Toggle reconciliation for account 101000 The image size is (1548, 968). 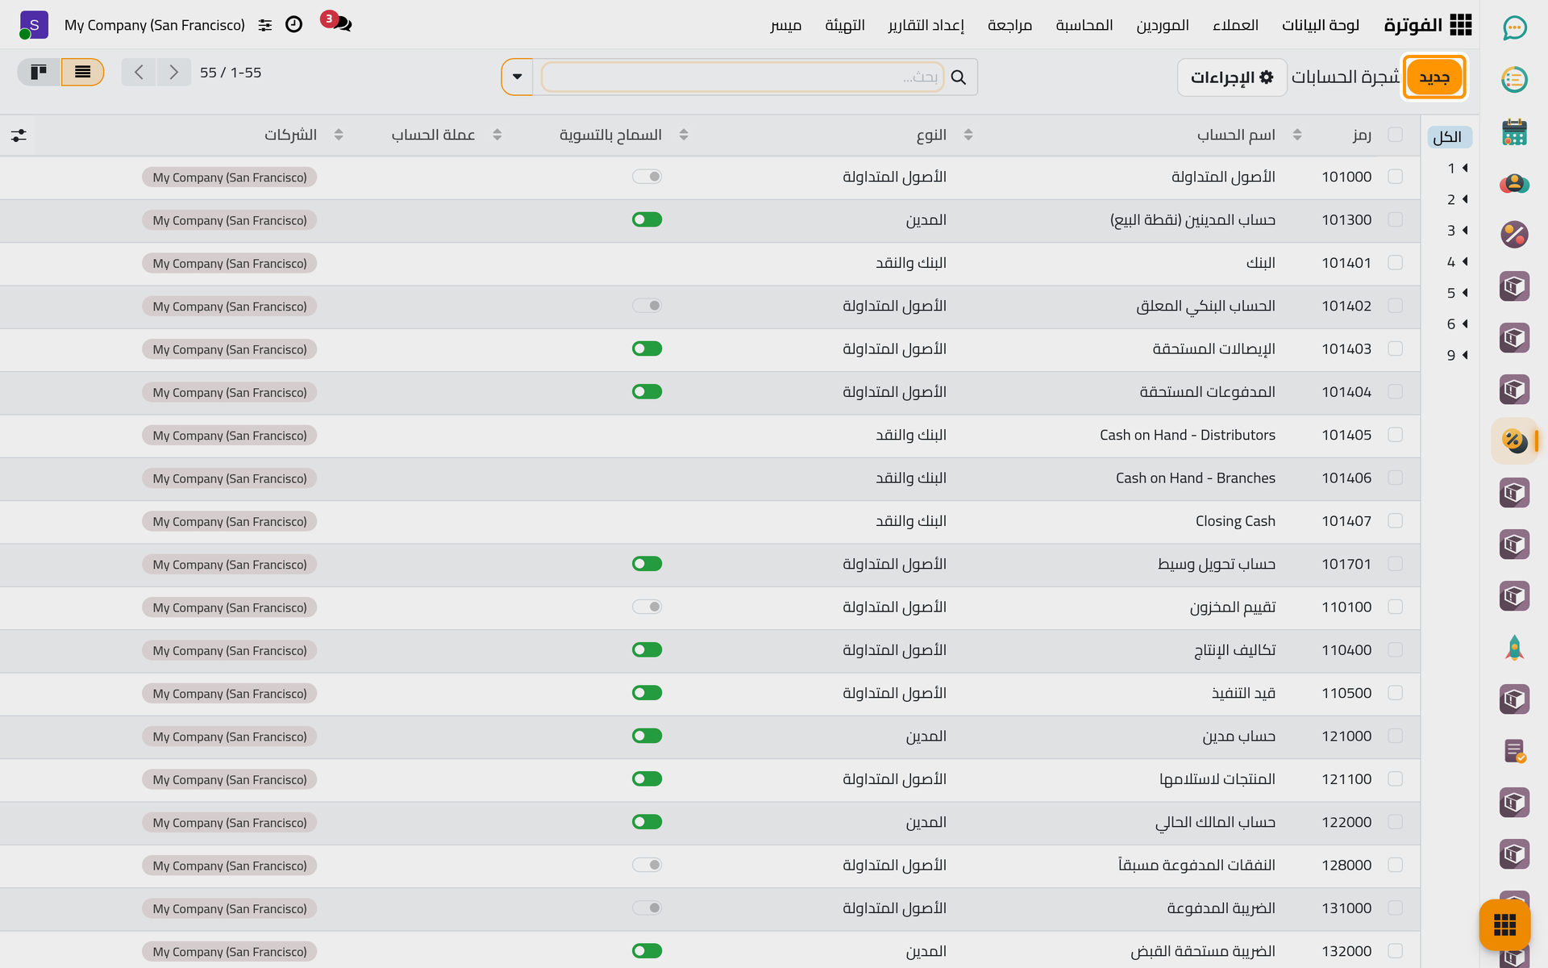coord(647,177)
